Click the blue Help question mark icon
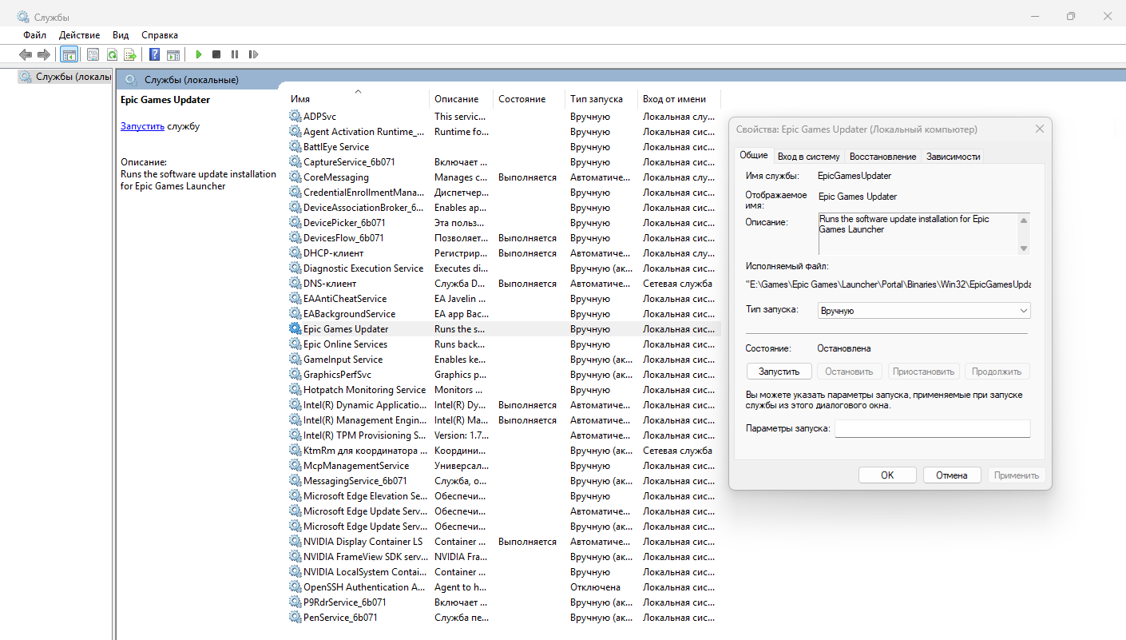Image resolution: width=1126 pixels, height=640 pixels. click(x=155, y=54)
